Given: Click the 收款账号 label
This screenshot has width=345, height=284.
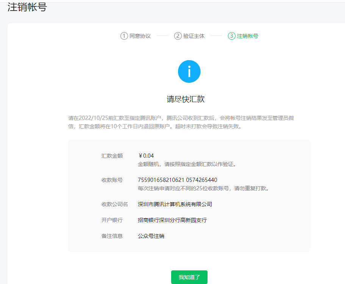Looking at the screenshot, I should [x=112, y=180].
